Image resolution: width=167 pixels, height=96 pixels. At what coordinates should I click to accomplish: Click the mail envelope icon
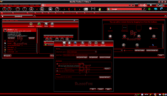[x=86, y=9]
